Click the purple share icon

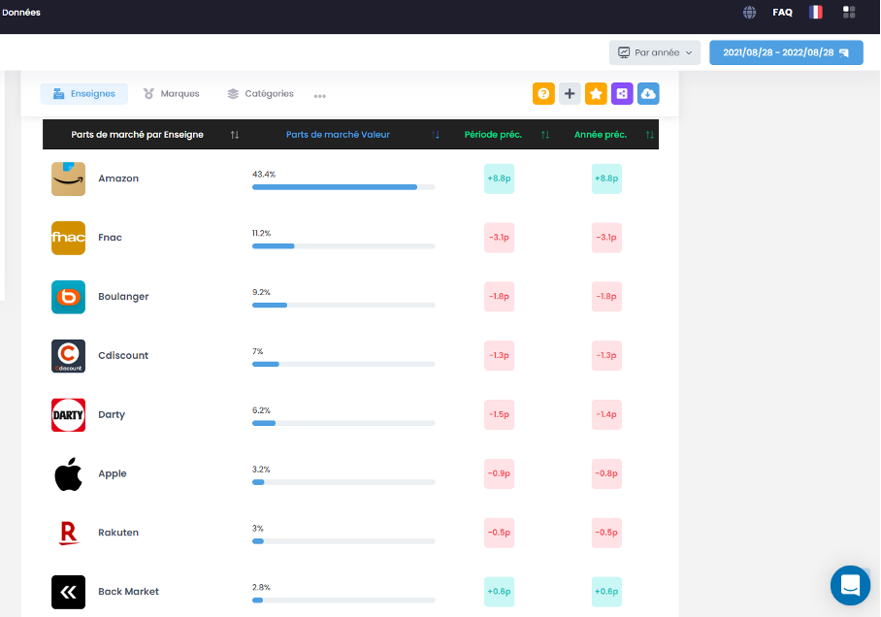pyautogui.click(x=622, y=94)
